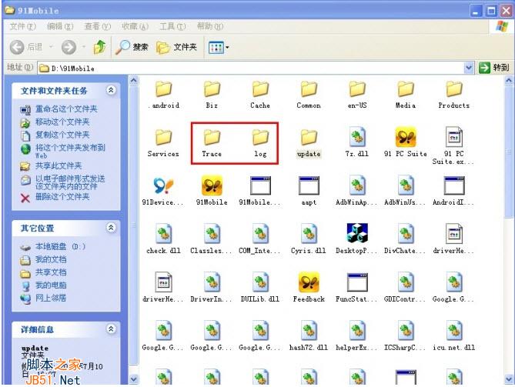Open 我的电脑 link

click(x=51, y=285)
